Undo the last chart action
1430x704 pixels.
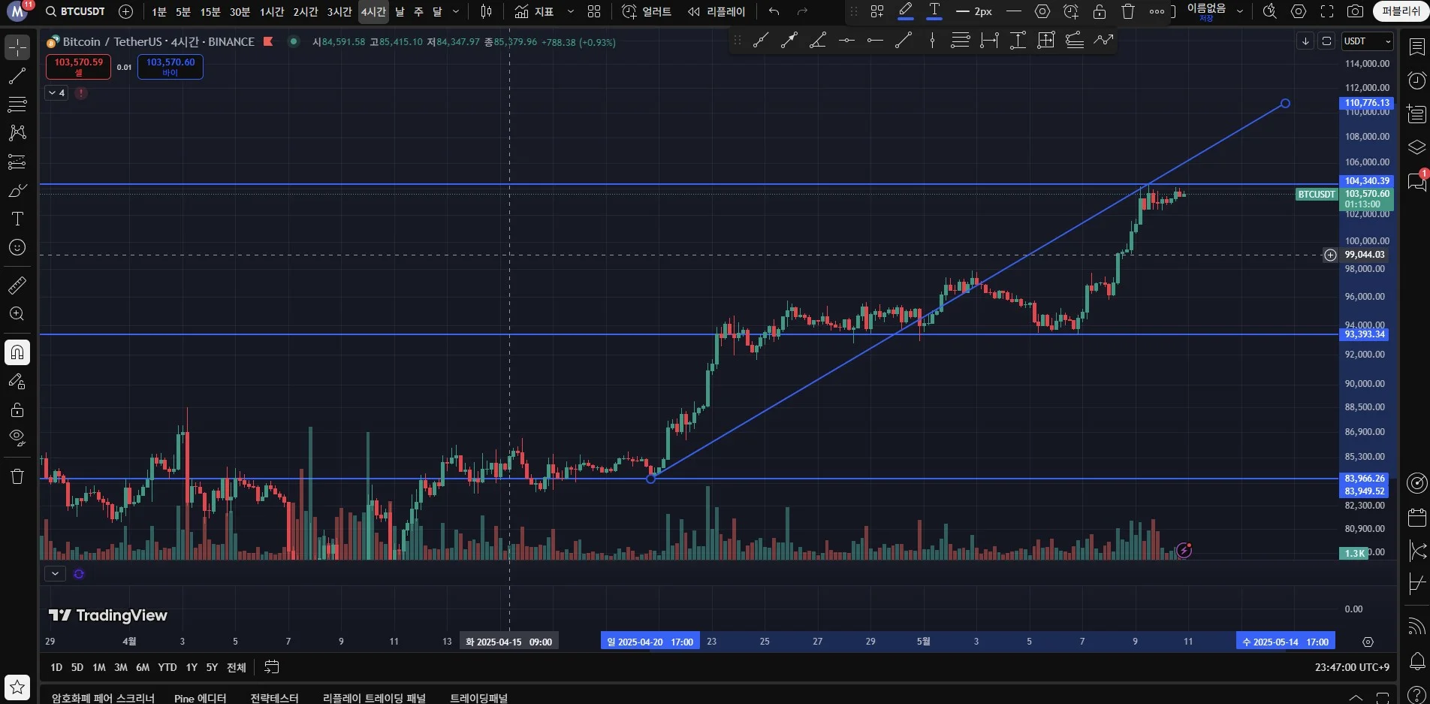coord(774,11)
